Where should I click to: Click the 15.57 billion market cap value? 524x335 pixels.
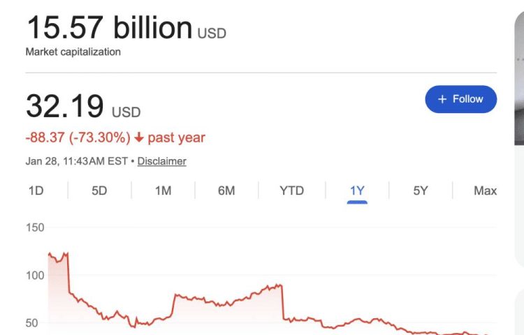[x=109, y=28]
